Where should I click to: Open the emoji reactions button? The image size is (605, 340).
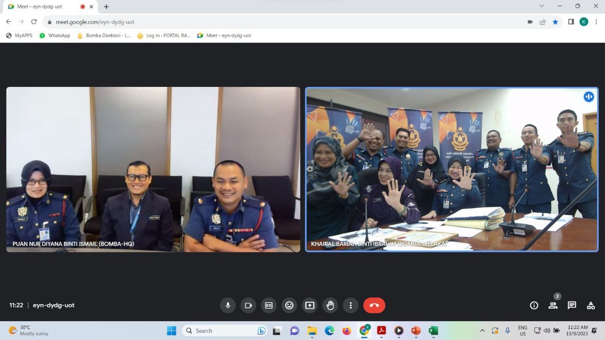[x=289, y=306]
